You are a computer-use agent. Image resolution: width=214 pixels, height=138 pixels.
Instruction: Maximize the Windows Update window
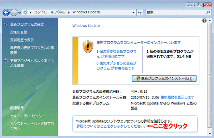click(199, 5)
